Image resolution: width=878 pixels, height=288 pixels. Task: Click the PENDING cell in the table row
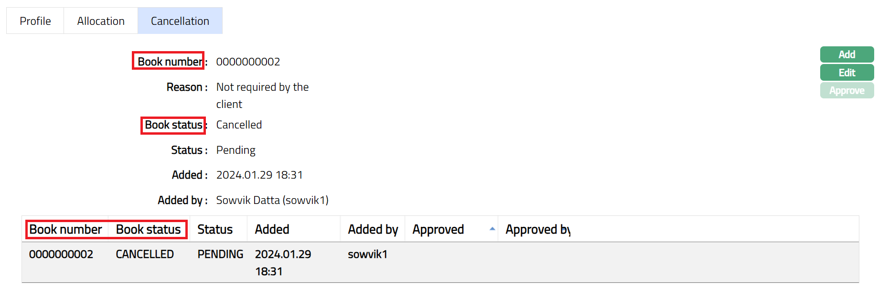tap(220, 255)
